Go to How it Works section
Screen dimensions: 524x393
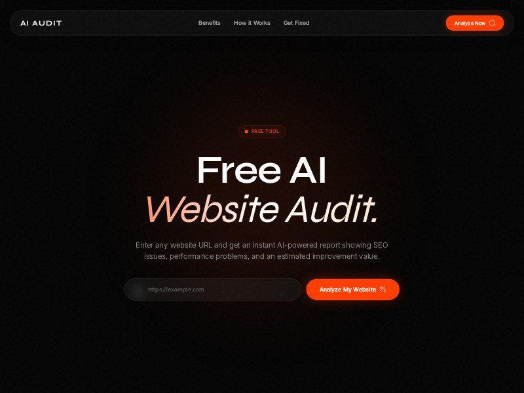(252, 23)
